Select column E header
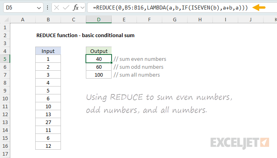277x158 pixels. [124, 20]
